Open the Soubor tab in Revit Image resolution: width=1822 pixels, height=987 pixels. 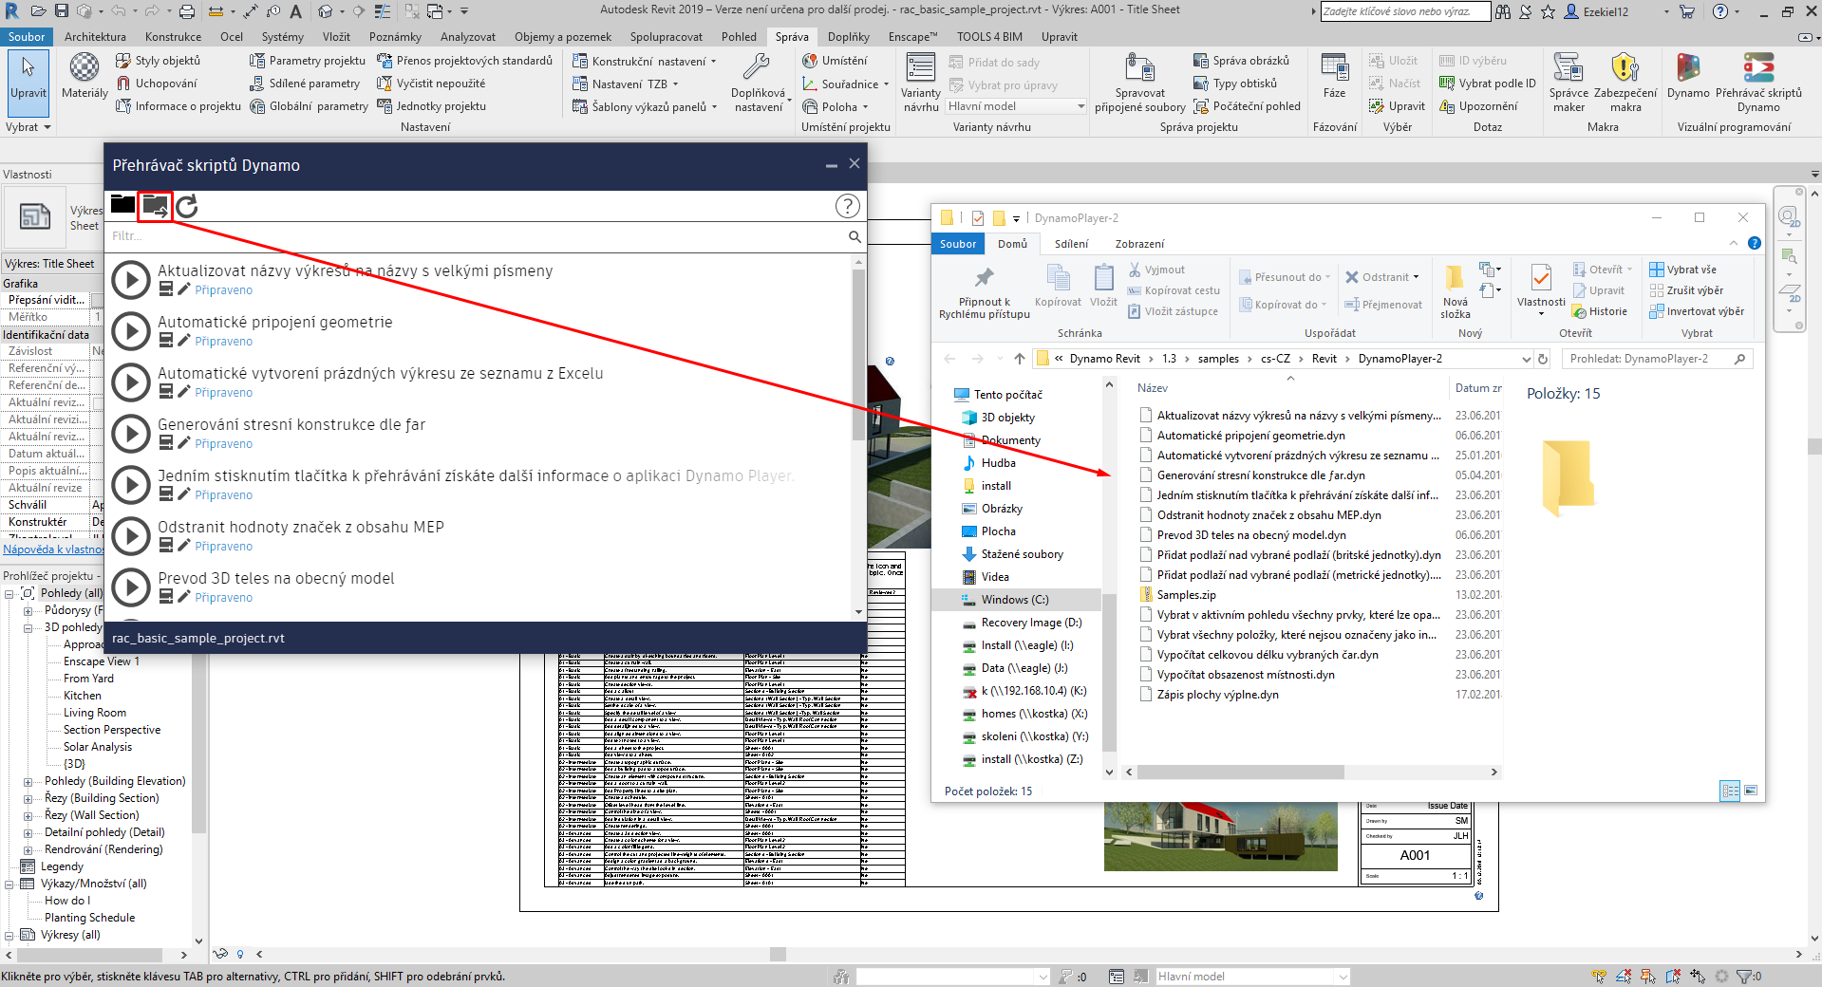[x=27, y=37]
